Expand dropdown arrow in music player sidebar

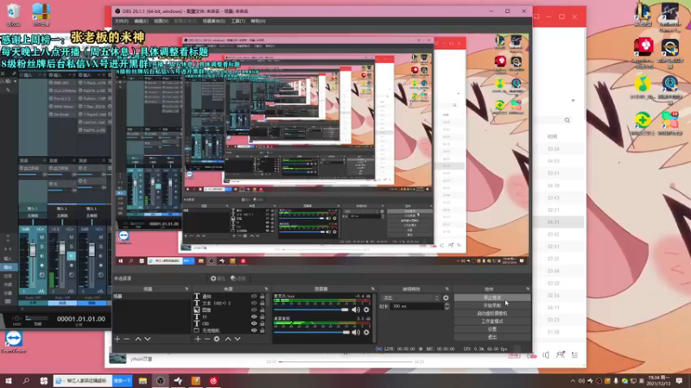coord(573,101)
